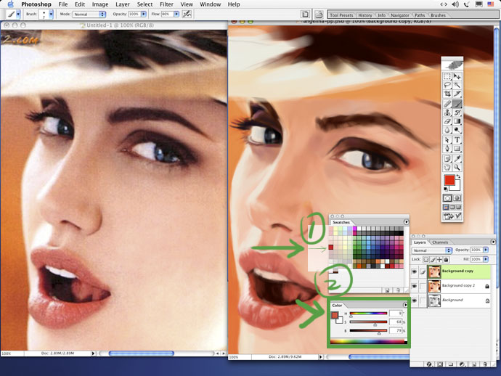Image resolution: width=501 pixels, height=376 pixels.
Task: Create new layer in Layers panel
Action: pos(474,364)
